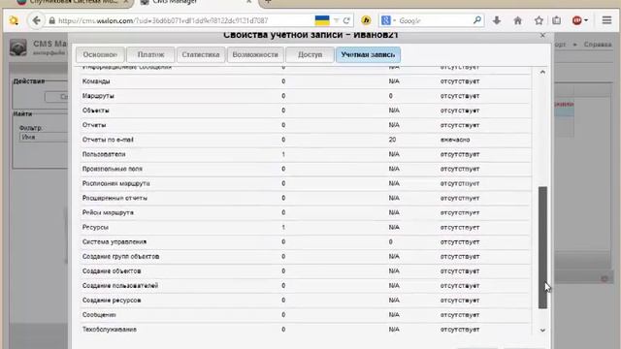Click the red Adblock extension icon
Viewport: 621px width, 349px height.
[x=577, y=20]
